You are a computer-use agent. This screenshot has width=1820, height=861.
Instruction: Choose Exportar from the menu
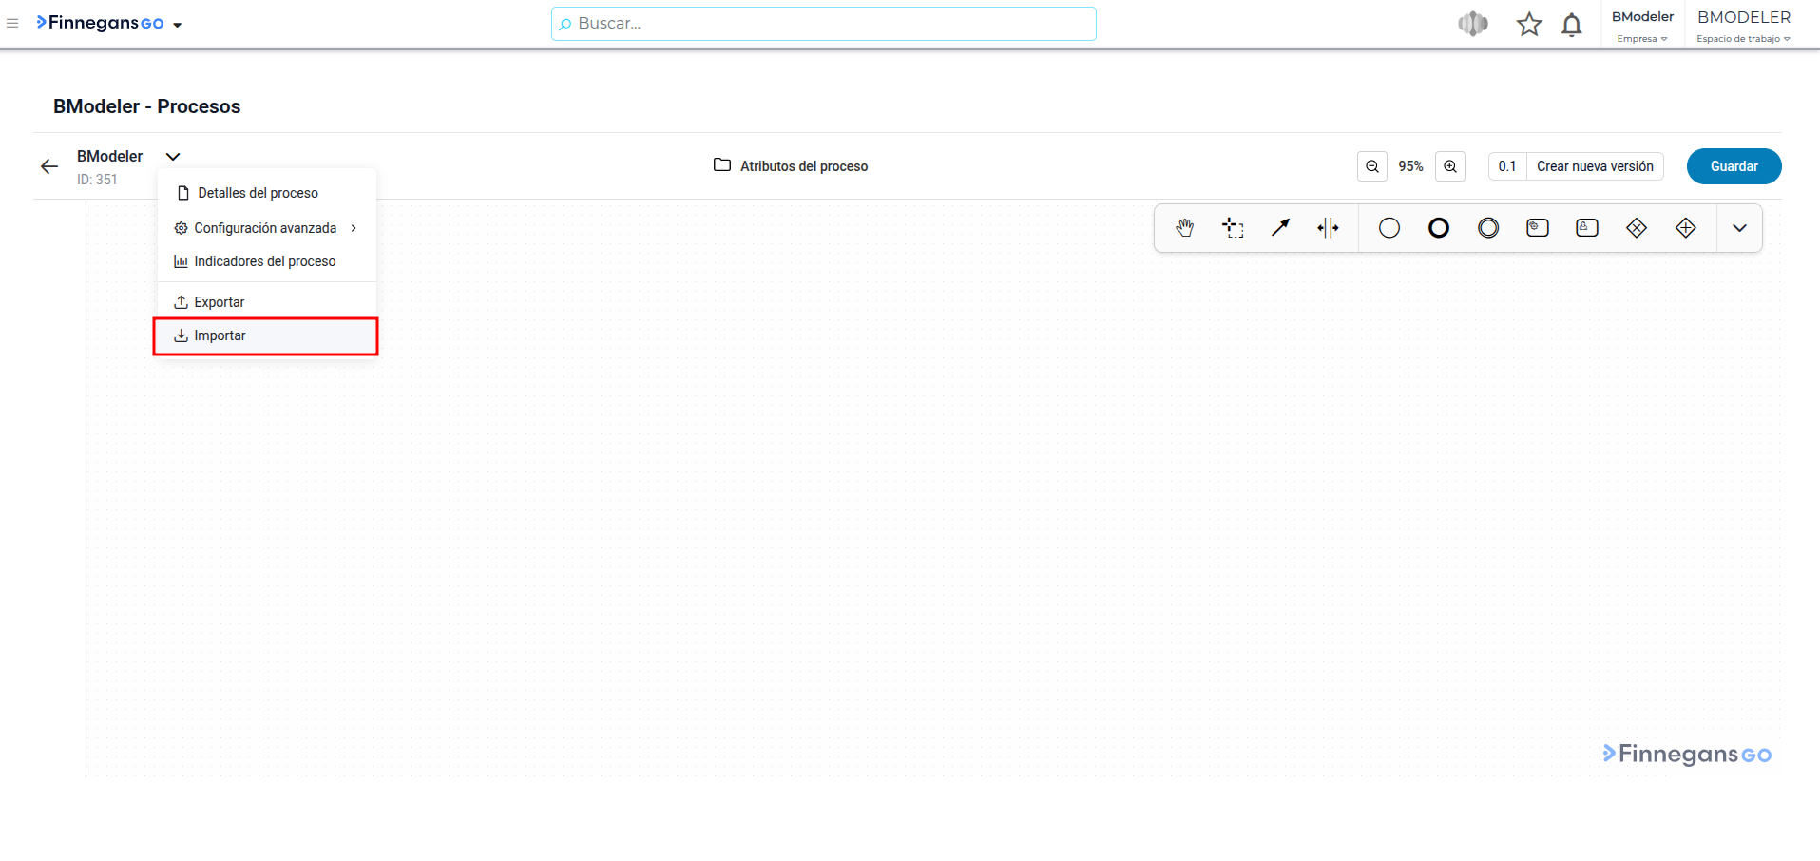pyautogui.click(x=267, y=302)
